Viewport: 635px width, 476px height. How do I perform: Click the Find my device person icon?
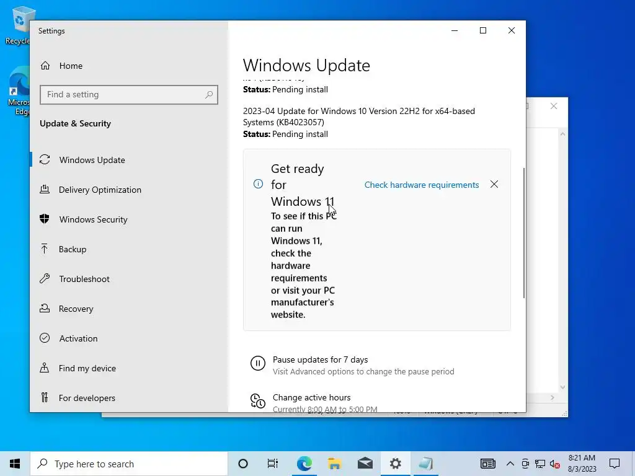coord(45,368)
